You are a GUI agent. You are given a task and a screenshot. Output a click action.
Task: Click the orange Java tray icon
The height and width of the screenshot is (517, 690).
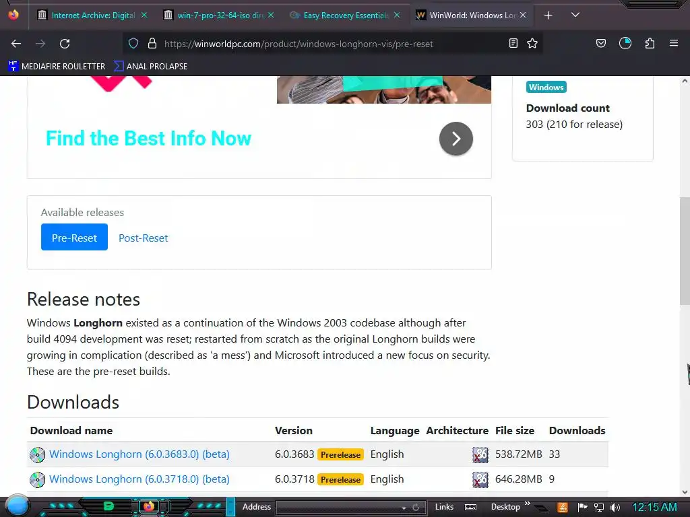[563, 508]
